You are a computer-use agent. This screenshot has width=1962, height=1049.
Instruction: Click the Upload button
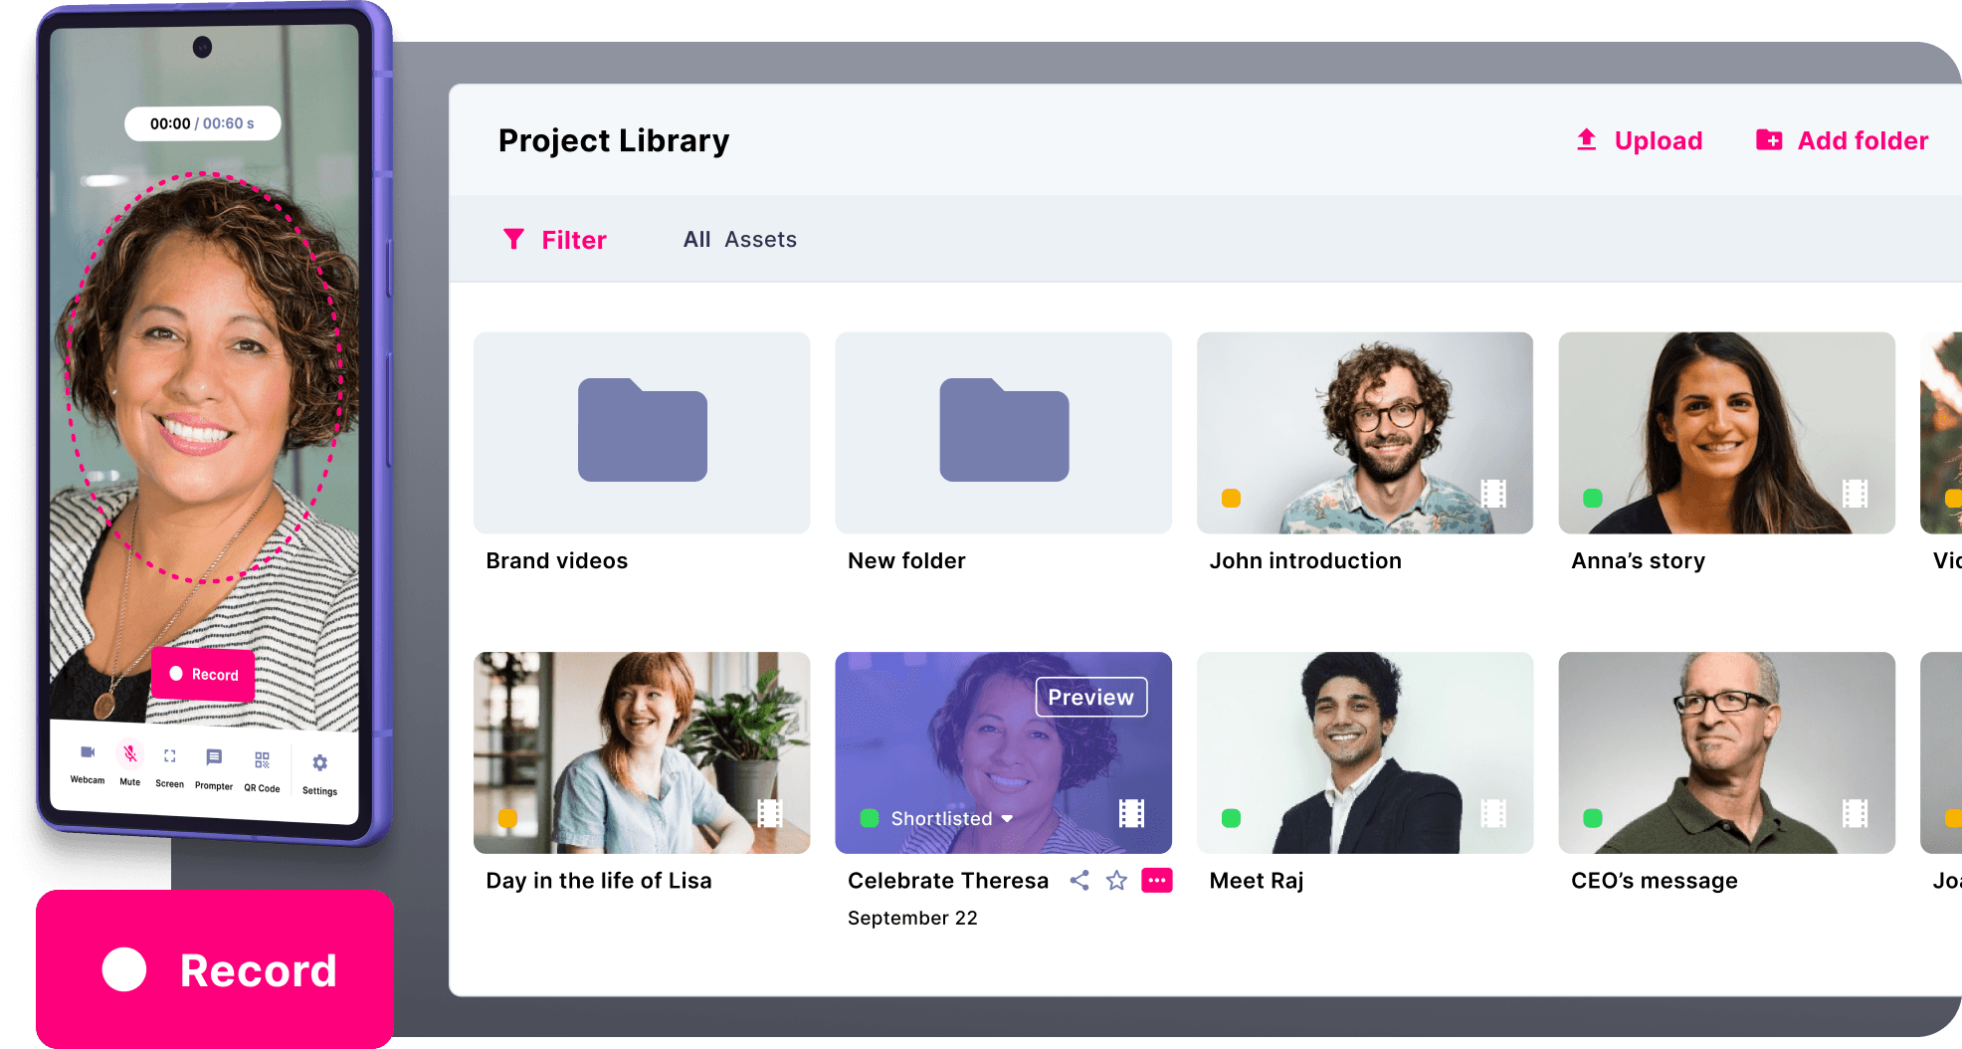pos(1639,140)
